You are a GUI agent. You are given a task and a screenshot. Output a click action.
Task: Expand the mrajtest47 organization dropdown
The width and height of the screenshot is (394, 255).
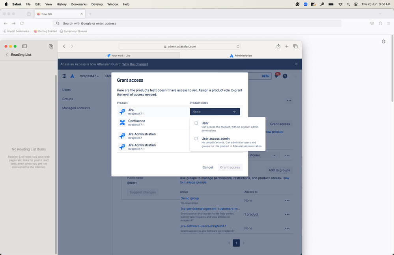[x=89, y=76]
